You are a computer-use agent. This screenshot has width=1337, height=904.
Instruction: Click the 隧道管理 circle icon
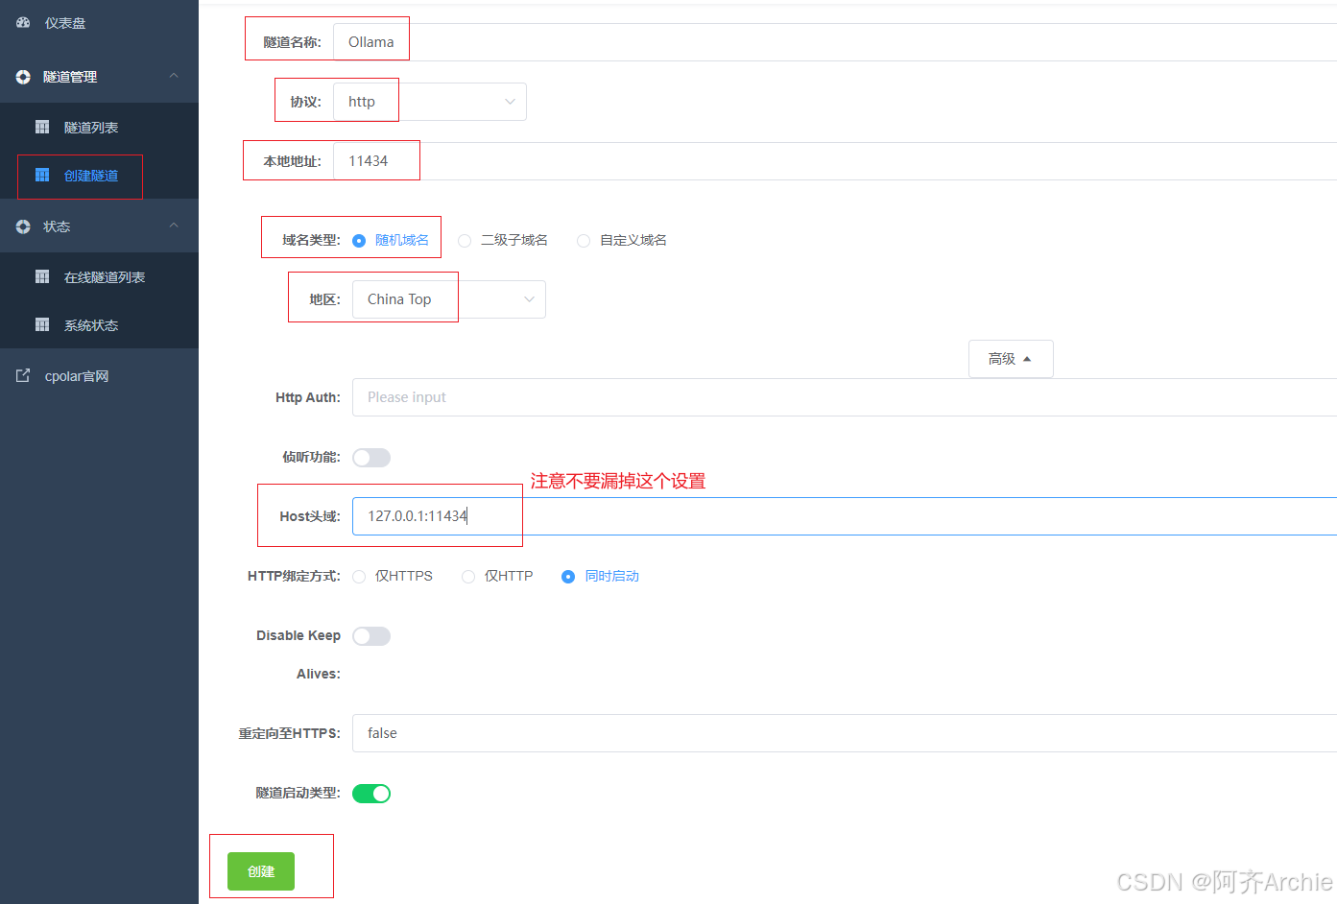[23, 77]
